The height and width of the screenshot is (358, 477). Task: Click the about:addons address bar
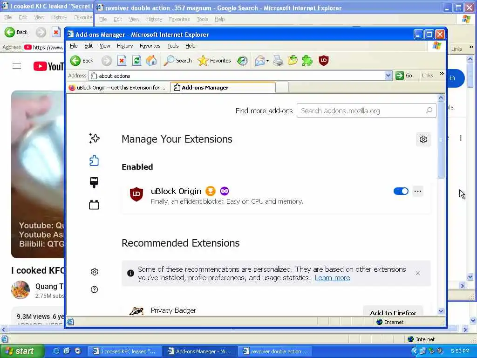coord(237,76)
